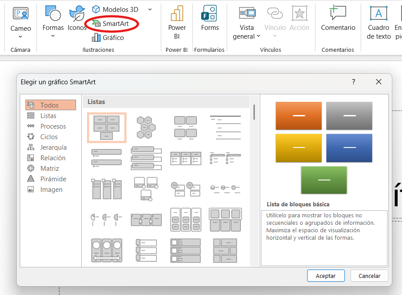Select the Jerarquía category
The height and width of the screenshot is (295, 402).
[x=51, y=147]
